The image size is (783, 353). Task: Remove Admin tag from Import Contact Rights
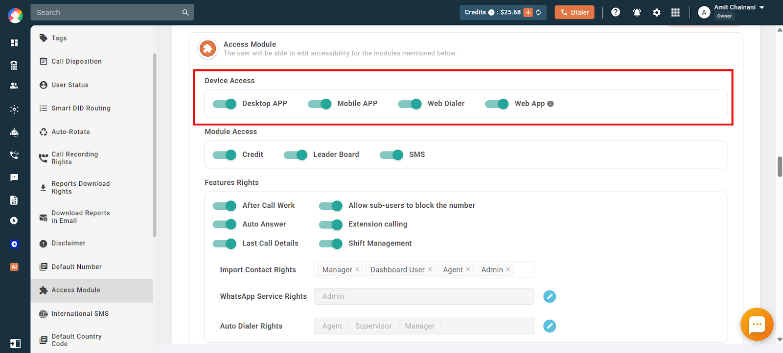pyautogui.click(x=508, y=269)
